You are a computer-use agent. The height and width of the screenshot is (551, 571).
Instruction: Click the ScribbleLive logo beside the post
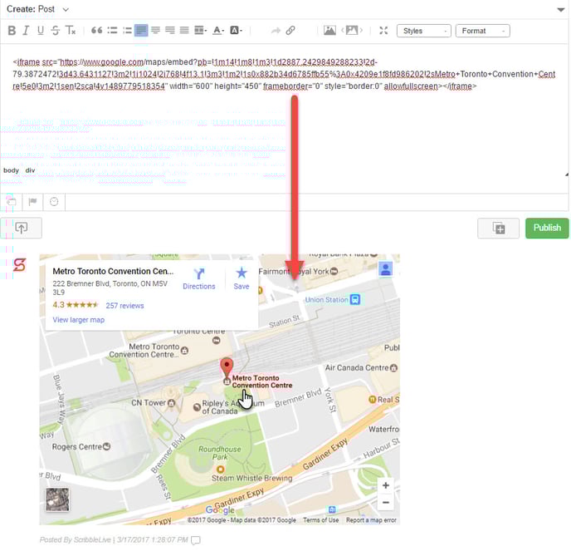[x=20, y=265]
